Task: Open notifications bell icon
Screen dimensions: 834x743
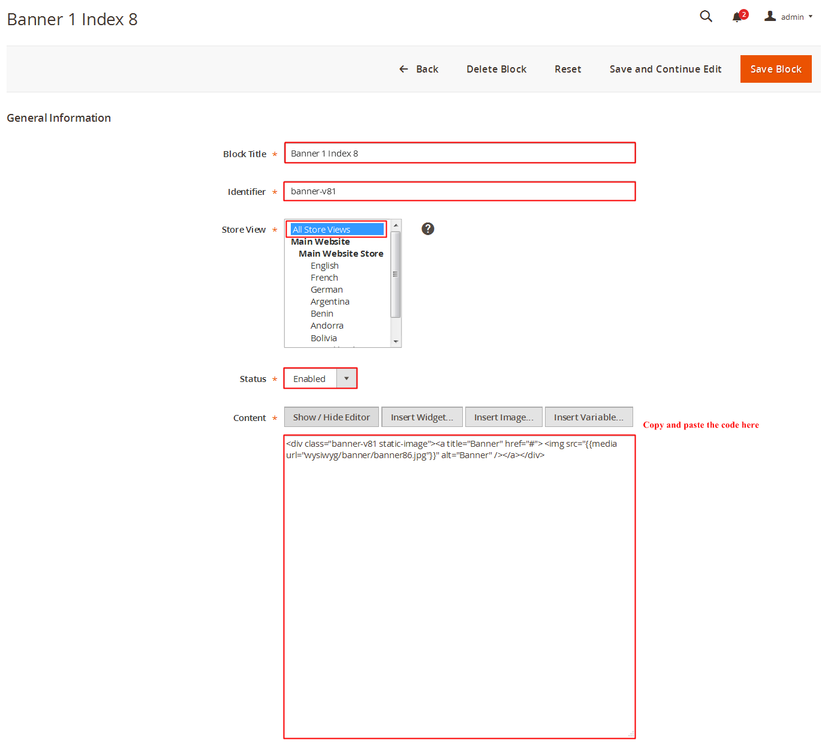Action: coord(738,17)
